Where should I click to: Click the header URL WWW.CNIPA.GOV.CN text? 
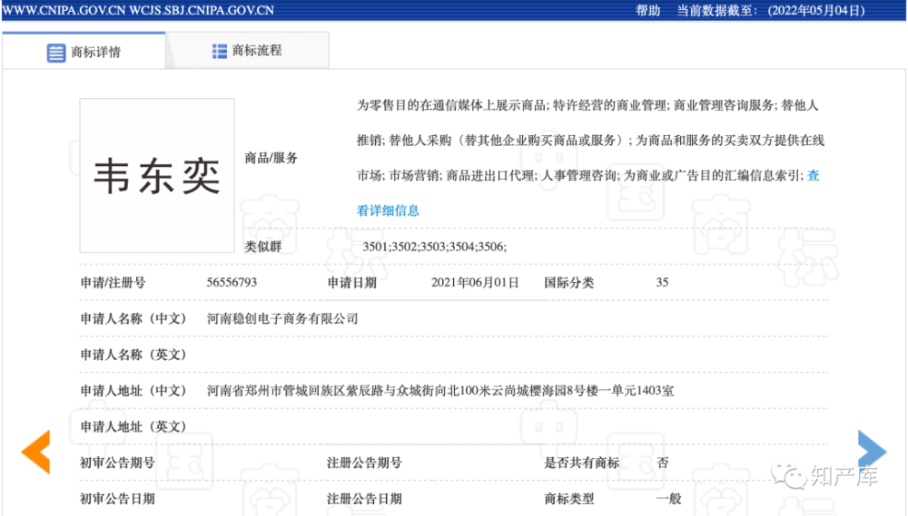tap(64, 10)
